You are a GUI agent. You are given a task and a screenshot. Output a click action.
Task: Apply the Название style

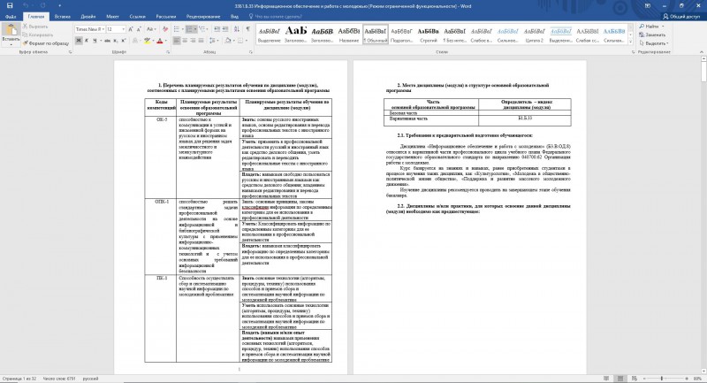349,34
